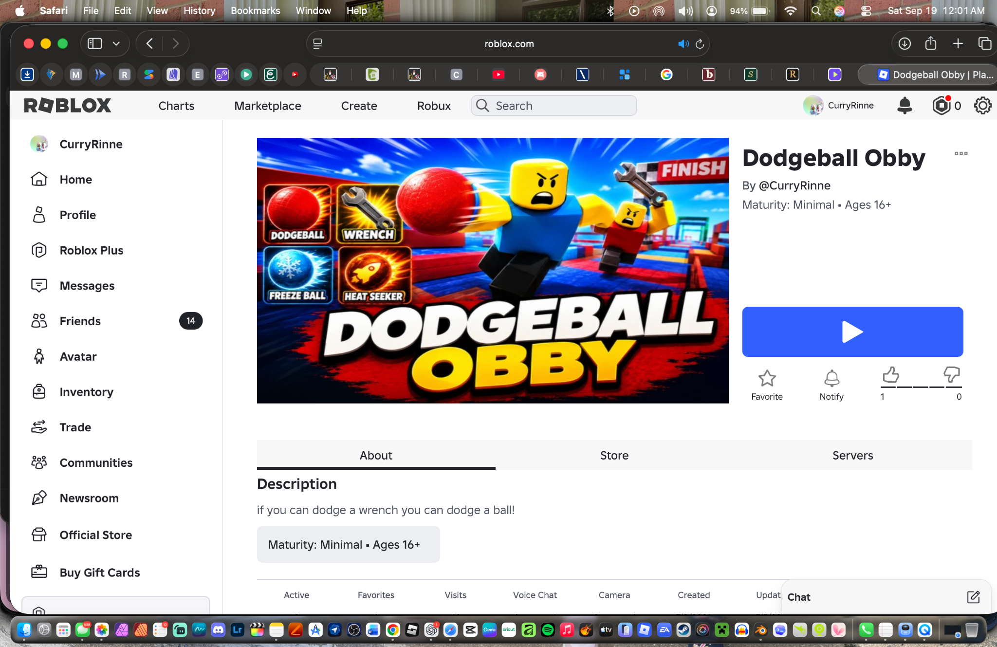Viewport: 997px width, 647px height.
Task: Reload the Roblox page
Action: [700, 44]
